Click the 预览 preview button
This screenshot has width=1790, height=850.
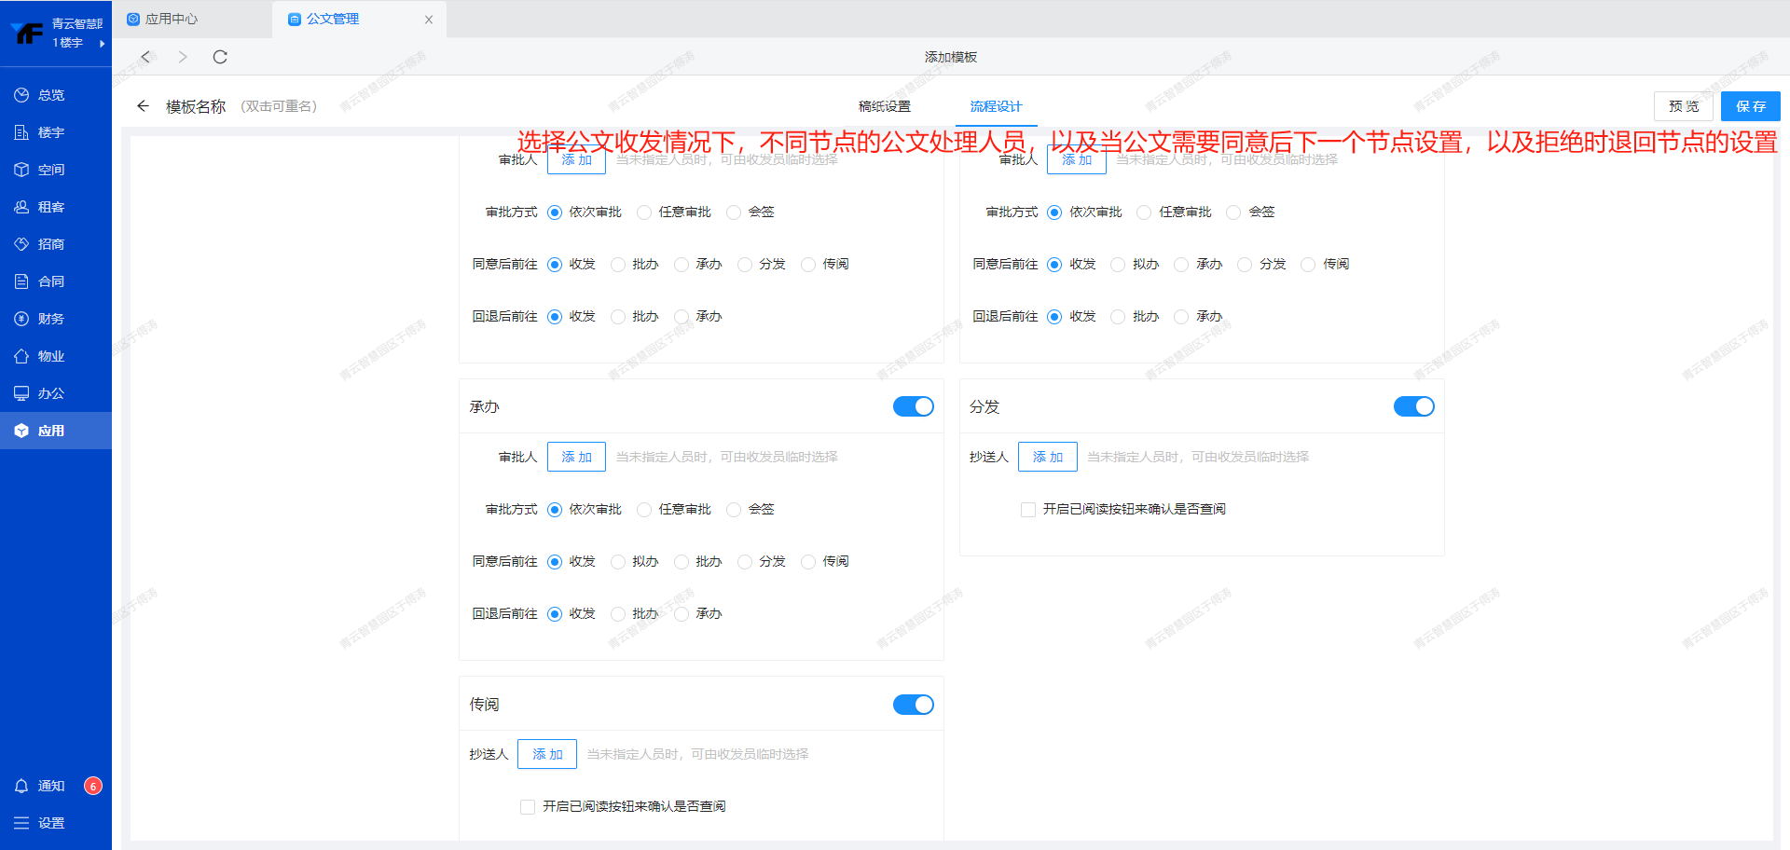[1683, 106]
